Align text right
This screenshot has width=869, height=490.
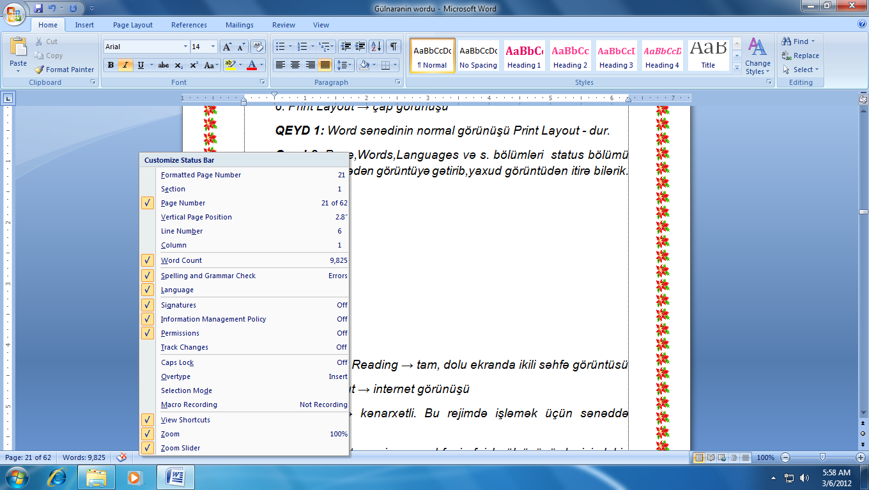(310, 65)
